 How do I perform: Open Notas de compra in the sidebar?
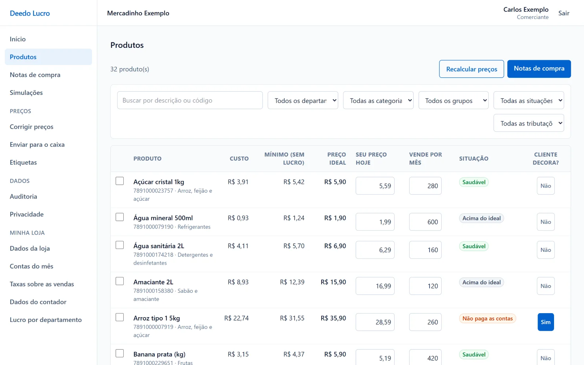click(48, 75)
